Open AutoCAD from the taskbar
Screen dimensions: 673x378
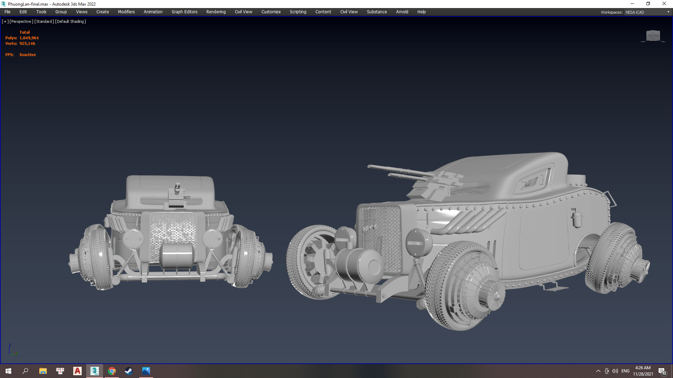(77, 371)
